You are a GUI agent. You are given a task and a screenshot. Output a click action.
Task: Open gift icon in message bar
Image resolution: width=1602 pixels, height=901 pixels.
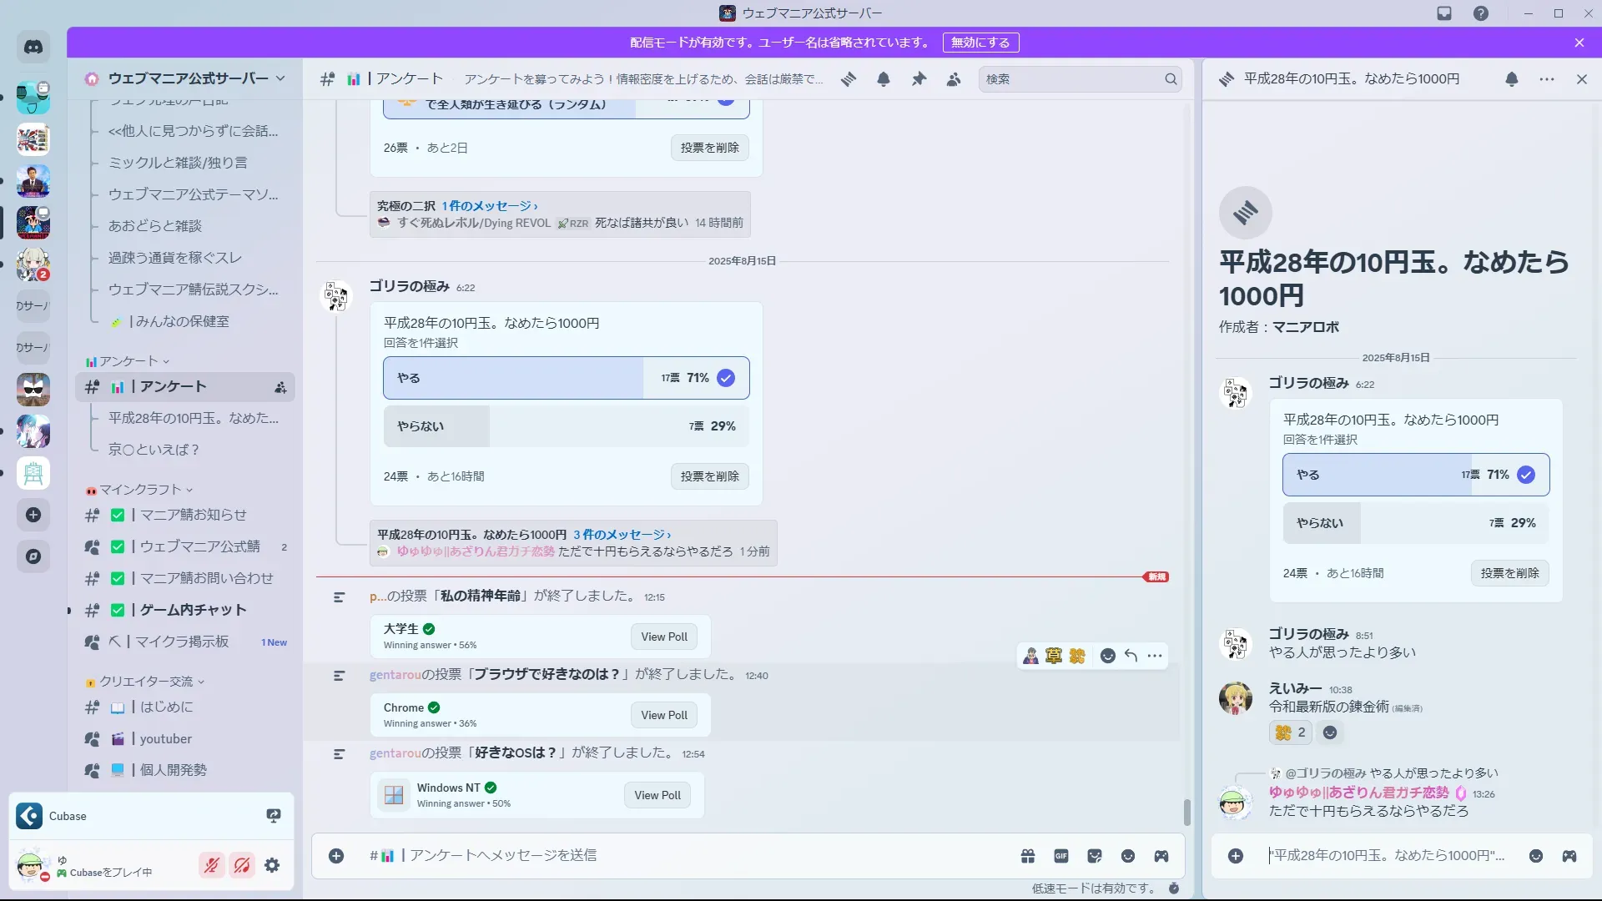[x=1028, y=856]
